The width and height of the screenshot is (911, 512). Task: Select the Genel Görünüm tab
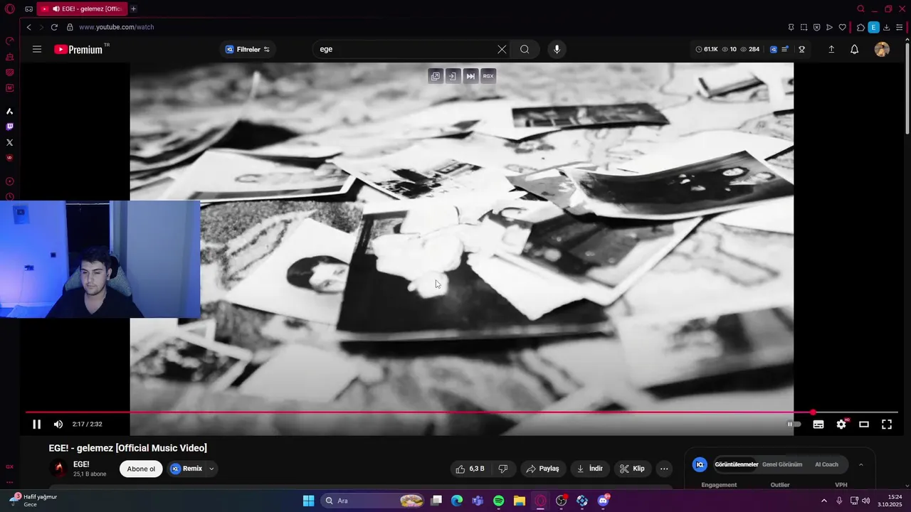pos(782,464)
